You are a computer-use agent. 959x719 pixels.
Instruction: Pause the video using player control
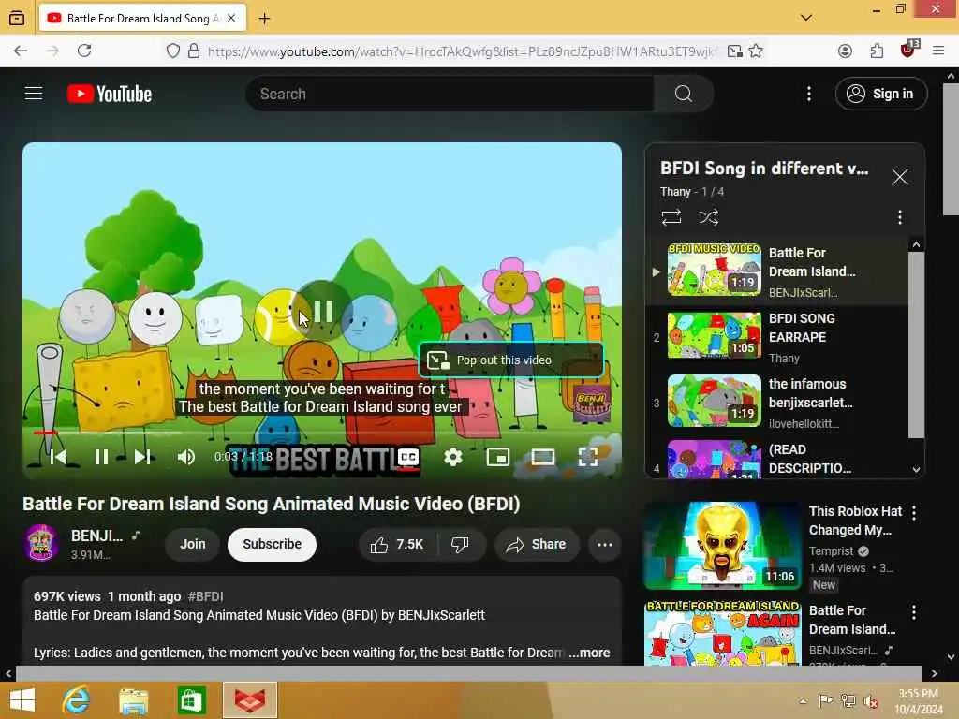[x=101, y=457]
